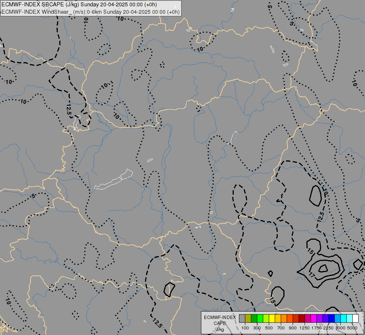The image size is (365, 335).
Task: Click the cyan legend swatch
Action: click(x=344, y=319)
